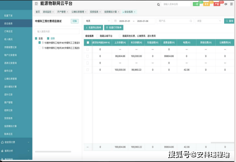Close the 变损报表 tab with its x
The width and height of the screenshot is (236, 162).
click(100, 12)
